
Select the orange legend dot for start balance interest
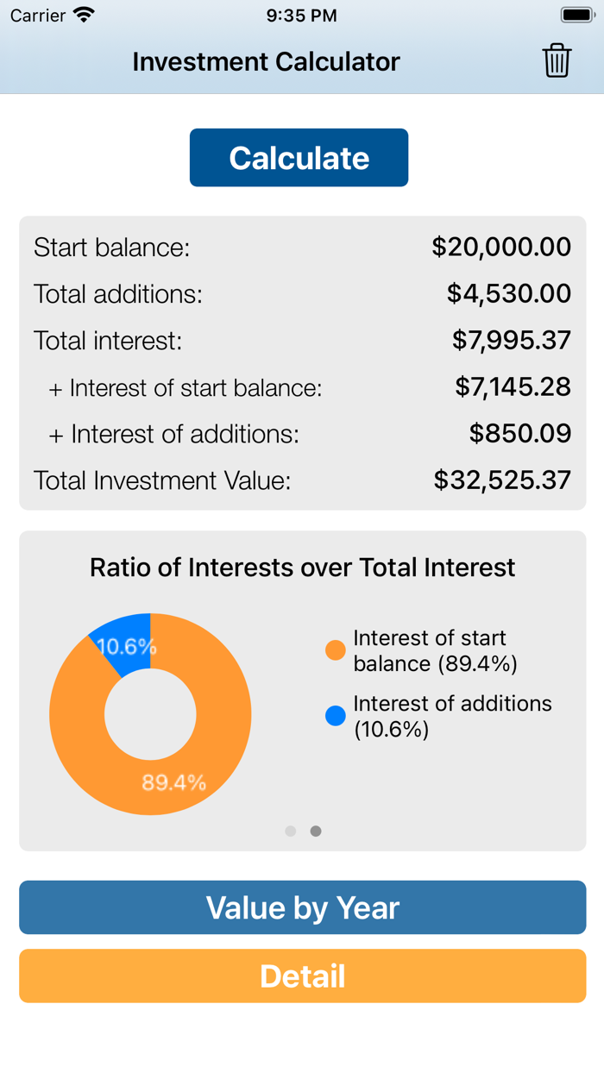(x=335, y=649)
